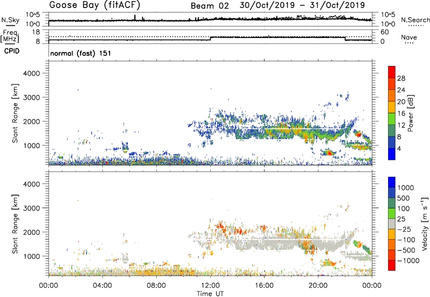This screenshot has width=430, height=297.
Task: Click the 'Velocity [m s⁻¹]' colorbar label
Action: coord(425,224)
